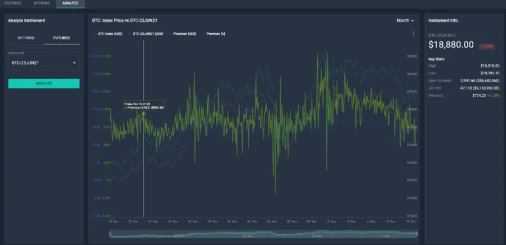Viewport: 506px width, 245px height.
Task: Click the Key Stats label
Action: [x=436, y=59]
